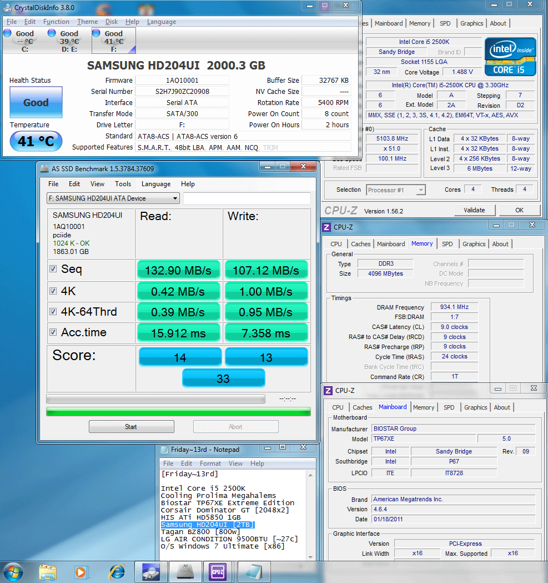Open Mainboard tab in top CPU-Z window
The height and width of the screenshot is (583, 548).
pos(389,23)
